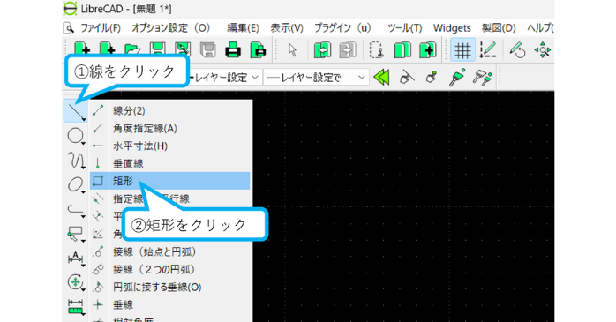
Task: Click the selection pointer arrow icon
Action: tap(292, 50)
